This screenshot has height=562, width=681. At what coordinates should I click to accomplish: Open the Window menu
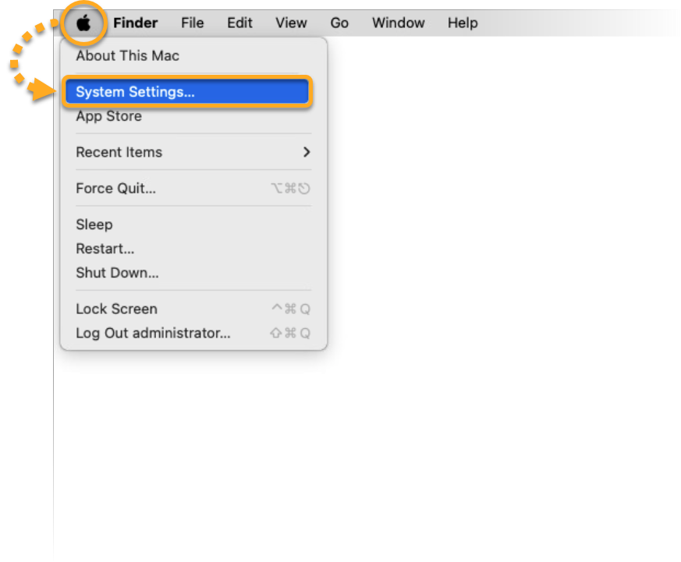[x=399, y=23]
